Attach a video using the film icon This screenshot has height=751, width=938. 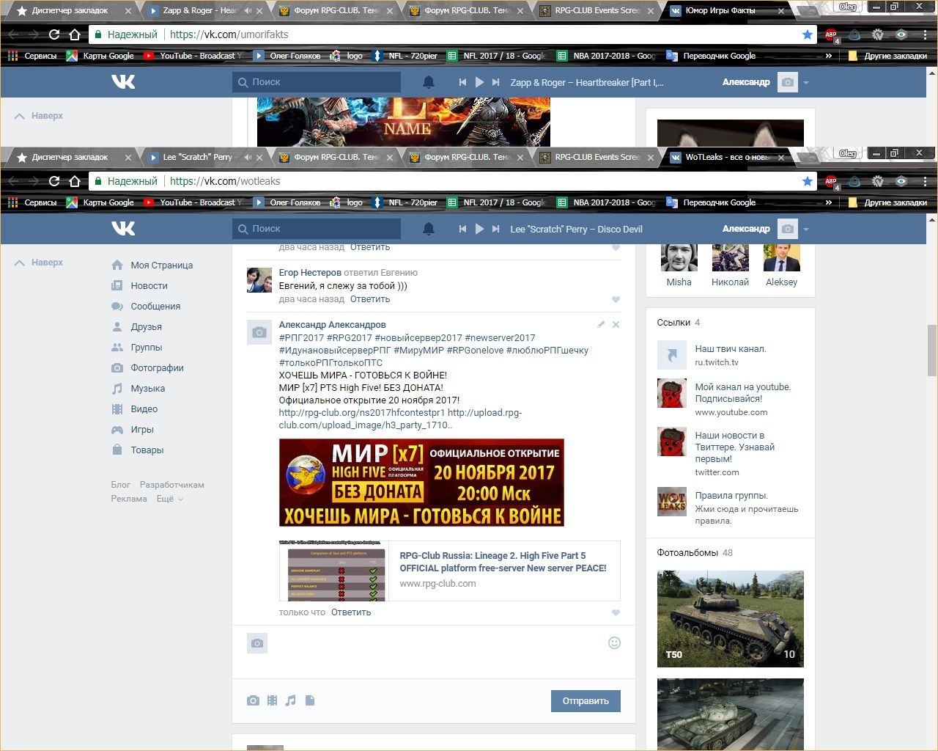[272, 700]
